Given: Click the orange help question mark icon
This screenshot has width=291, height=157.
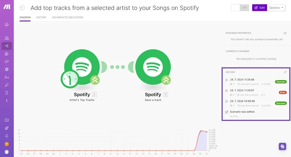Looking at the screenshot, I should click(7, 144).
